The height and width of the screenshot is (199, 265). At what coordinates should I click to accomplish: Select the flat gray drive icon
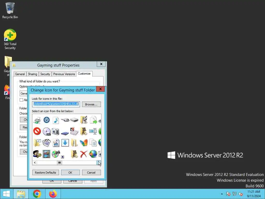[74, 120]
